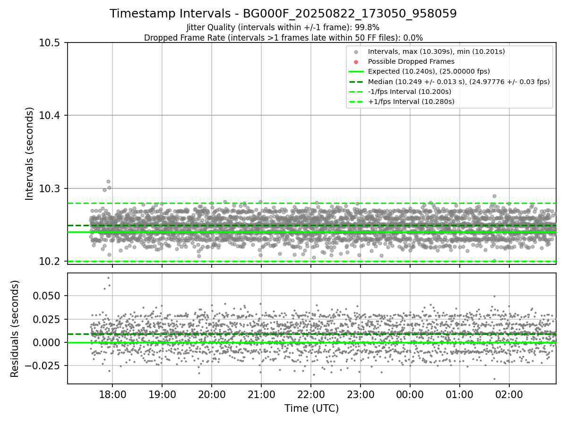Click the 20:00 time tick label
The width and height of the screenshot is (567, 425).
coord(212,394)
